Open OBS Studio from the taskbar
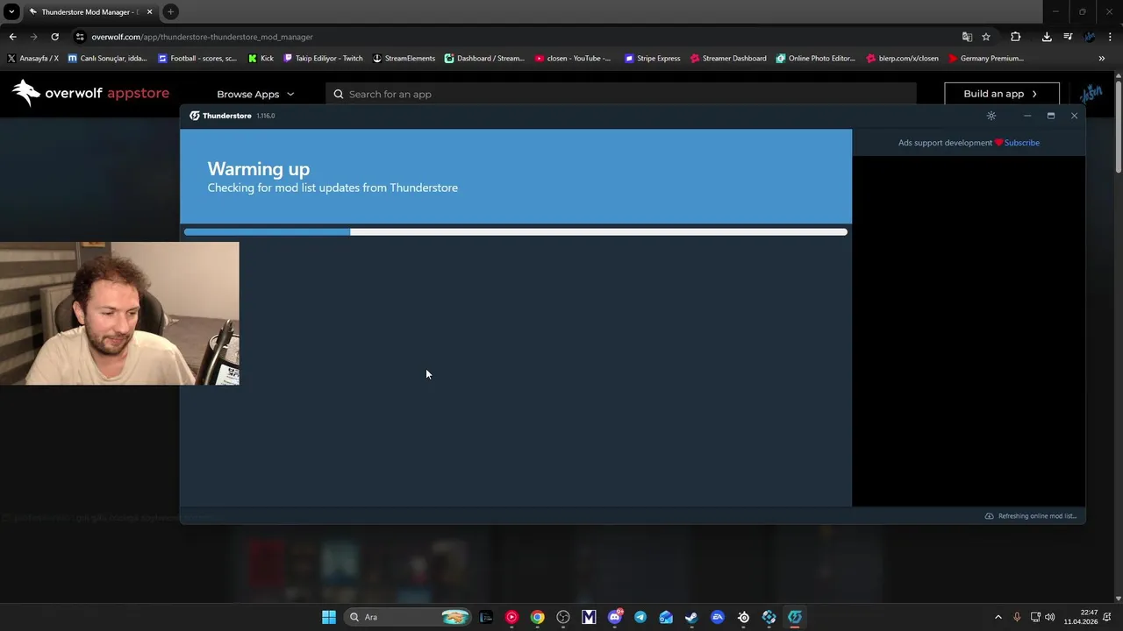Viewport: 1123px width, 631px height. pyautogui.click(x=563, y=617)
